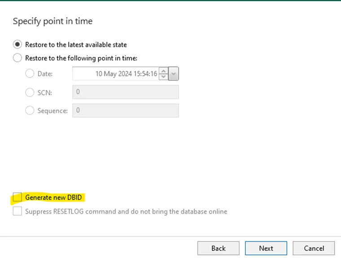Screen dimensions: 341x258
Task: Enable Generate new DBID checkbox
Action: point(17,197)
